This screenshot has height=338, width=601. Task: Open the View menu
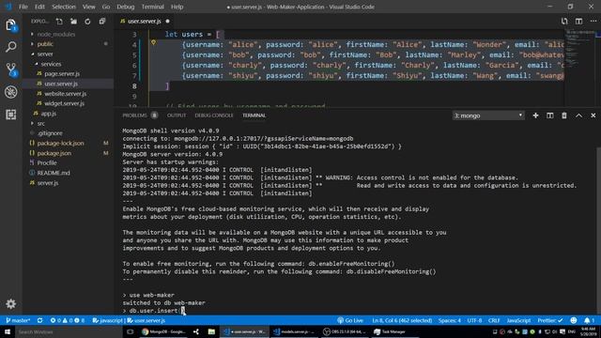tap(88, 7)
